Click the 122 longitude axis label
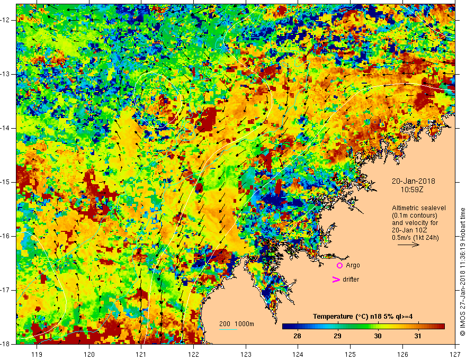Viewport: 466px width, 360px height. point(193,354)
